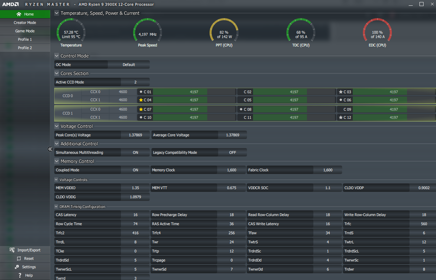Click the Settings gear icon
This screenshot has height=280, width=436.
tap(17, 267)
